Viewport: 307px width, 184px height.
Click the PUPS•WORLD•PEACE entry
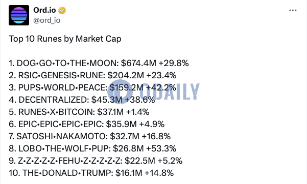click(x=92, y=87)
